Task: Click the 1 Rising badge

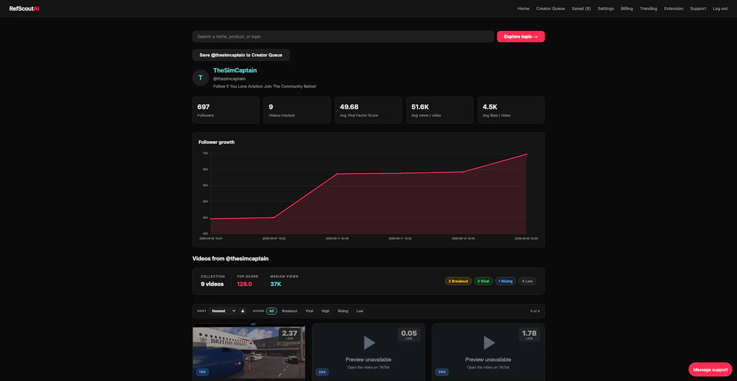Action: [505, 281]
